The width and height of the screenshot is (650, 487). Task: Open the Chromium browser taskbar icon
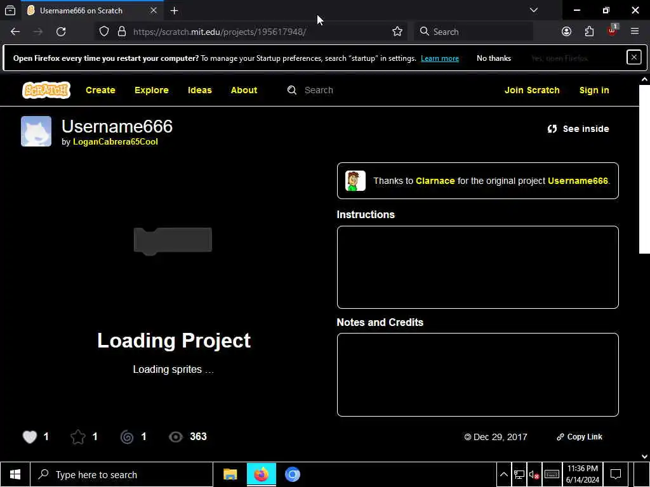(x=292, y=474)
